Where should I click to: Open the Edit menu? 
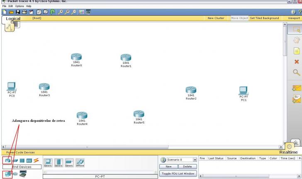pyautogui.click(x=11, y=6)
